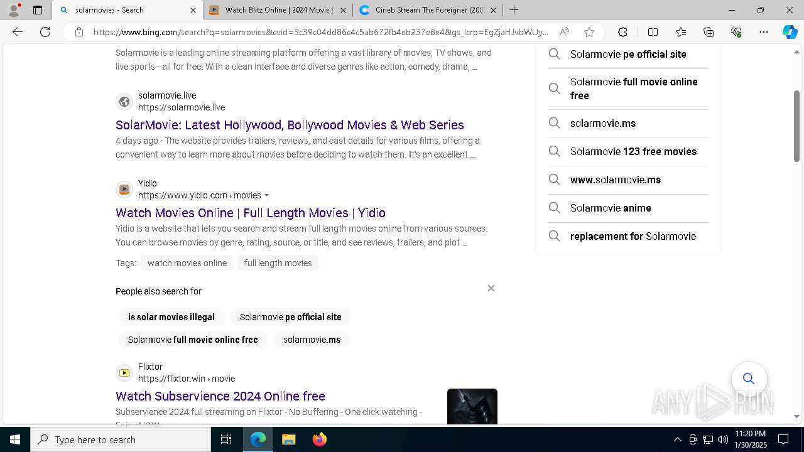Image resolution: width=804 pixels, height=452 pixels.
Task: Search Solarmovie pe official site chip
Action: pos(291,317)
